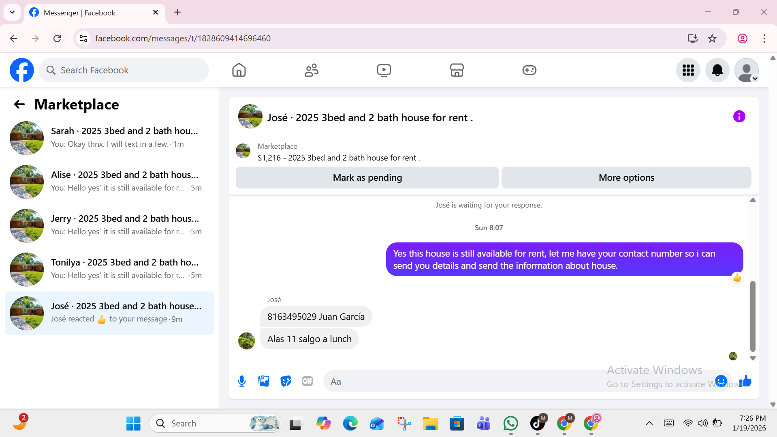Select the José conversation in the list
This screenshot has width=777, height=437.
click(109, 313)
